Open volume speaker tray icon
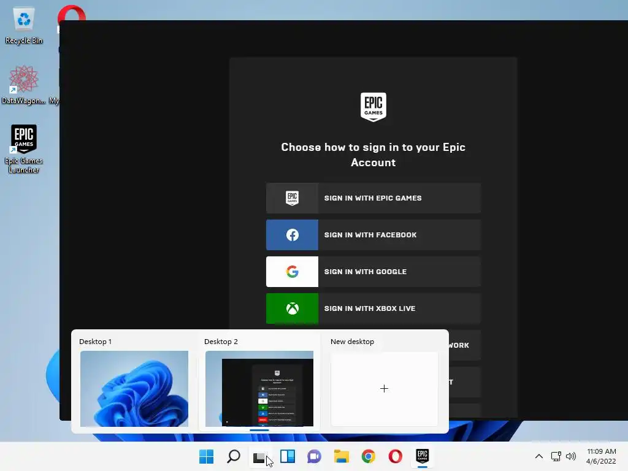 coord(571,456)
